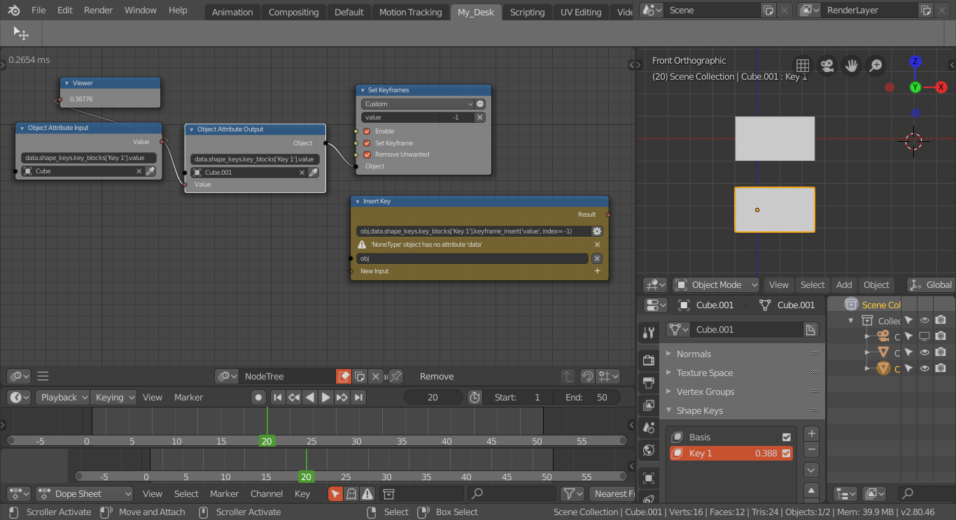Screen dimensions: 956x520
Task: Open Object Mode dropdown
Action: 716,284
